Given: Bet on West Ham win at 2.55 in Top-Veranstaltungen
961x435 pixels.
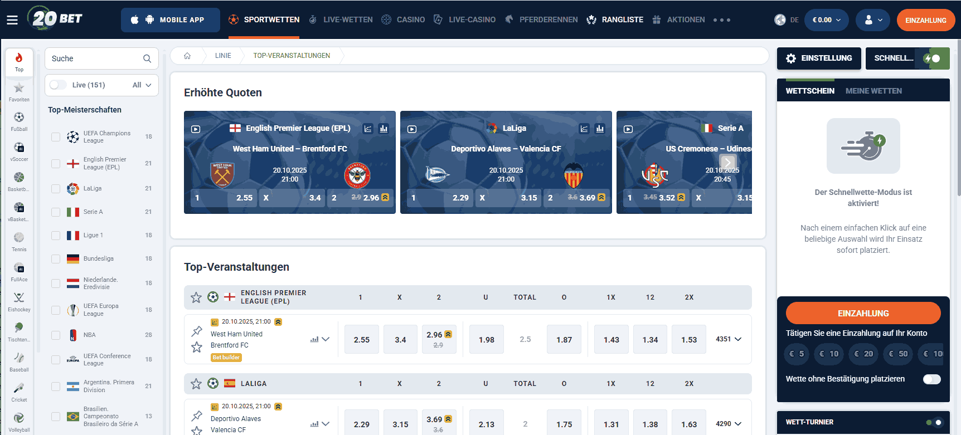Looking at the screenshot, I should tap(362, 339).
